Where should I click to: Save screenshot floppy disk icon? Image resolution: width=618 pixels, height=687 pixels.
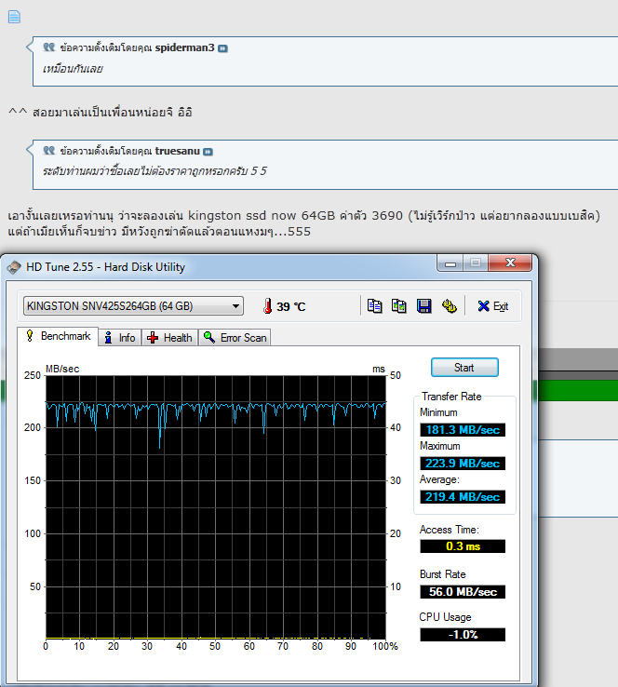point(424,306)
